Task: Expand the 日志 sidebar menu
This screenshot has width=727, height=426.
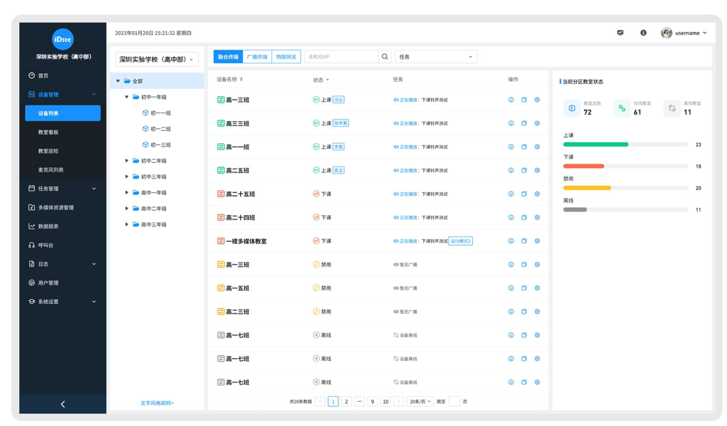Action: point(63,264)
